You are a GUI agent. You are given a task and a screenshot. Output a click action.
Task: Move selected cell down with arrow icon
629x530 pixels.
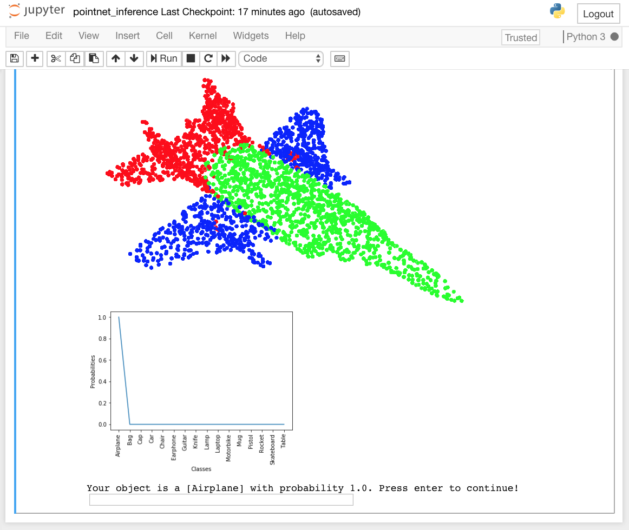click(x=134, y=58)
